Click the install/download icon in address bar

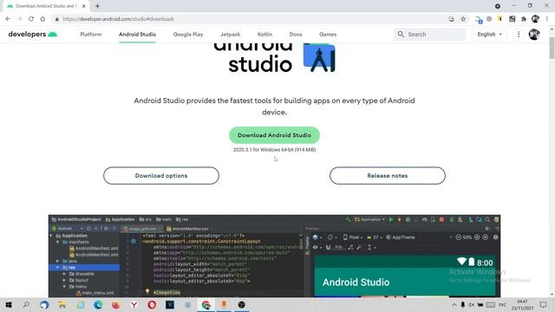451,19
